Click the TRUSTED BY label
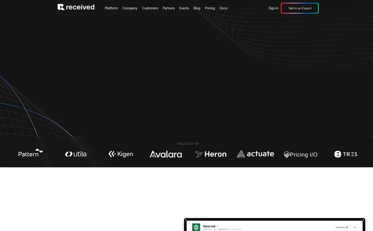 [188, 143]
